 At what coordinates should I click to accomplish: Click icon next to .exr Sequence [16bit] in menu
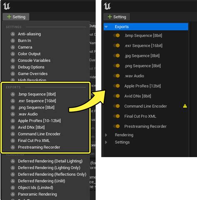(13, 101)
